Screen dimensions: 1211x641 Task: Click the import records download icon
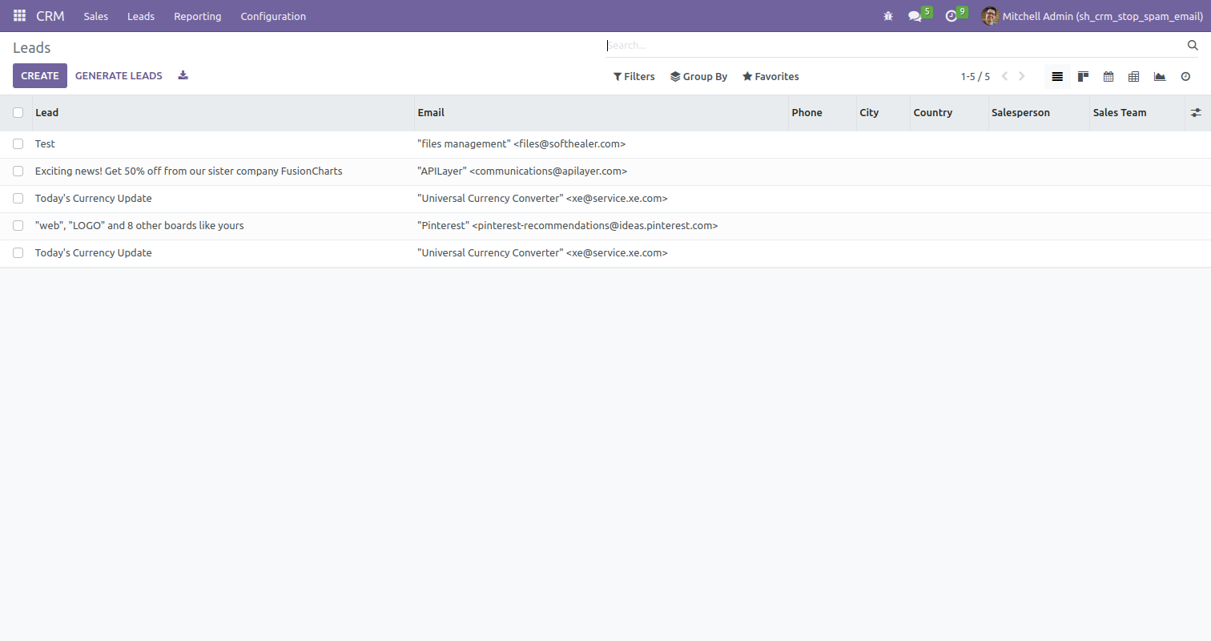[183, 75]
